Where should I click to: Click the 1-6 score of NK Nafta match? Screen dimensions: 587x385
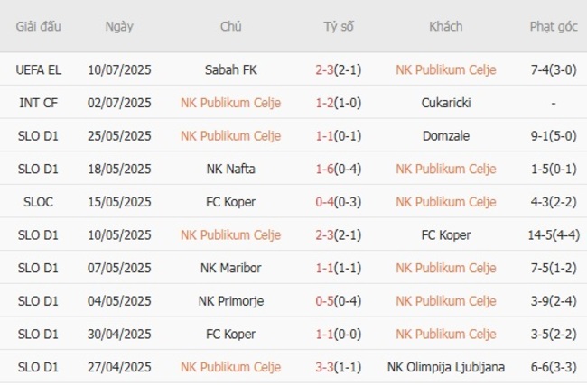pos(325,169)
